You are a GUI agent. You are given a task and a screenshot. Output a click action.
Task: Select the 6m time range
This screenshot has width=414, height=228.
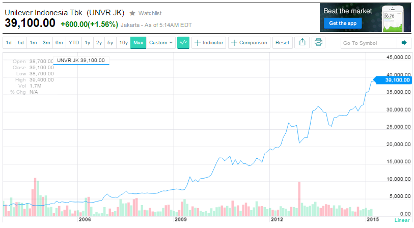59,42
